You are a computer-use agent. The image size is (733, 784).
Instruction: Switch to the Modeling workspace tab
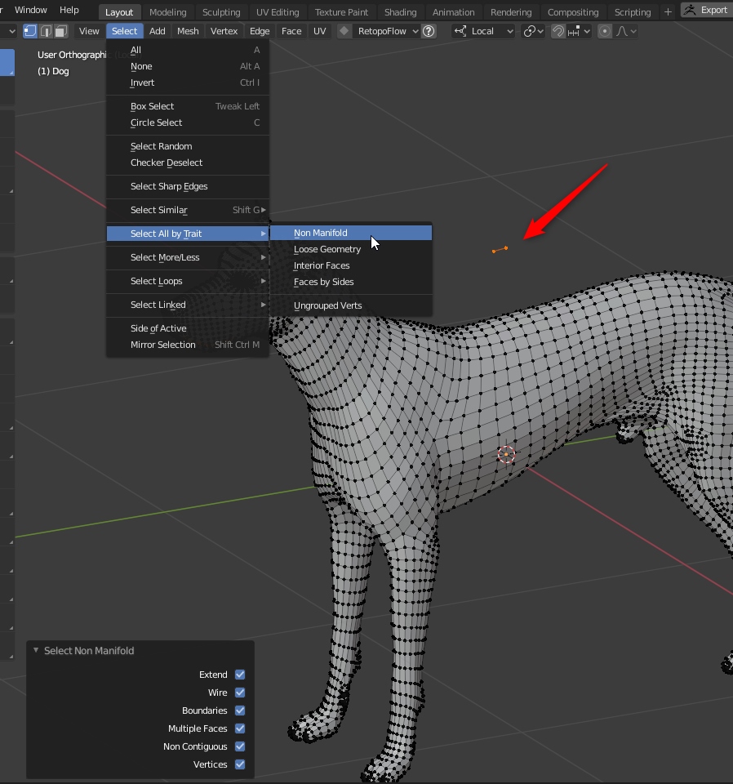click(168, 12)
